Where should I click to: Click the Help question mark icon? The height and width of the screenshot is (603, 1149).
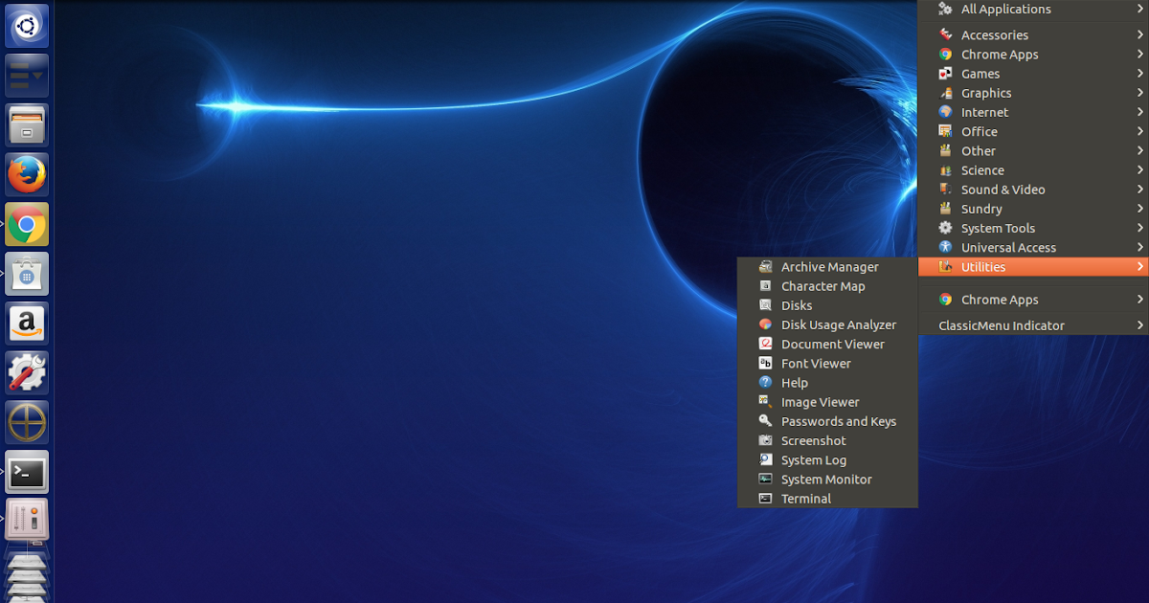point(764,382)
